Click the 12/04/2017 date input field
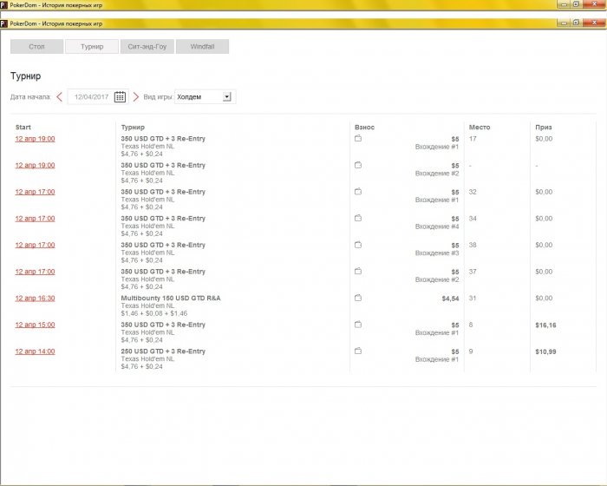This screenshot has width=607, height=486. pyautogui.click(x=89, y=97)
